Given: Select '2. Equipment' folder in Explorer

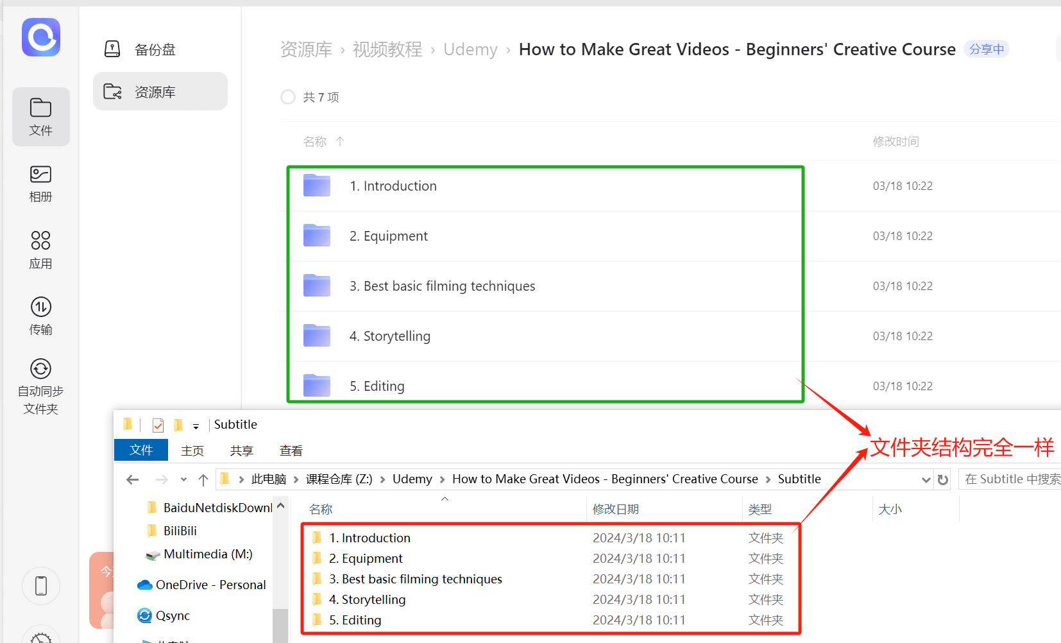Looking at the screenshot, I should [357, 558].
